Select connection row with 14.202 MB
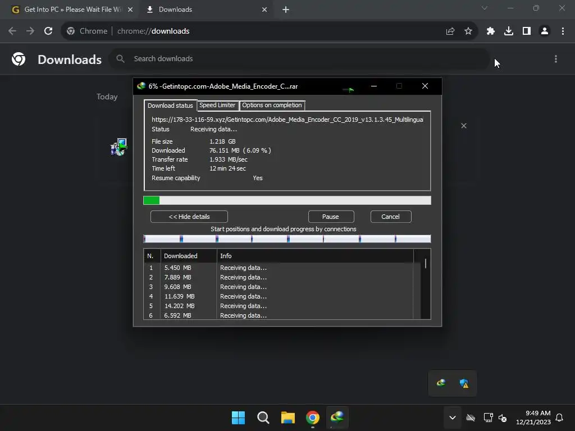The height and width of the screenshot is (431, 575). tap(279, 306)
